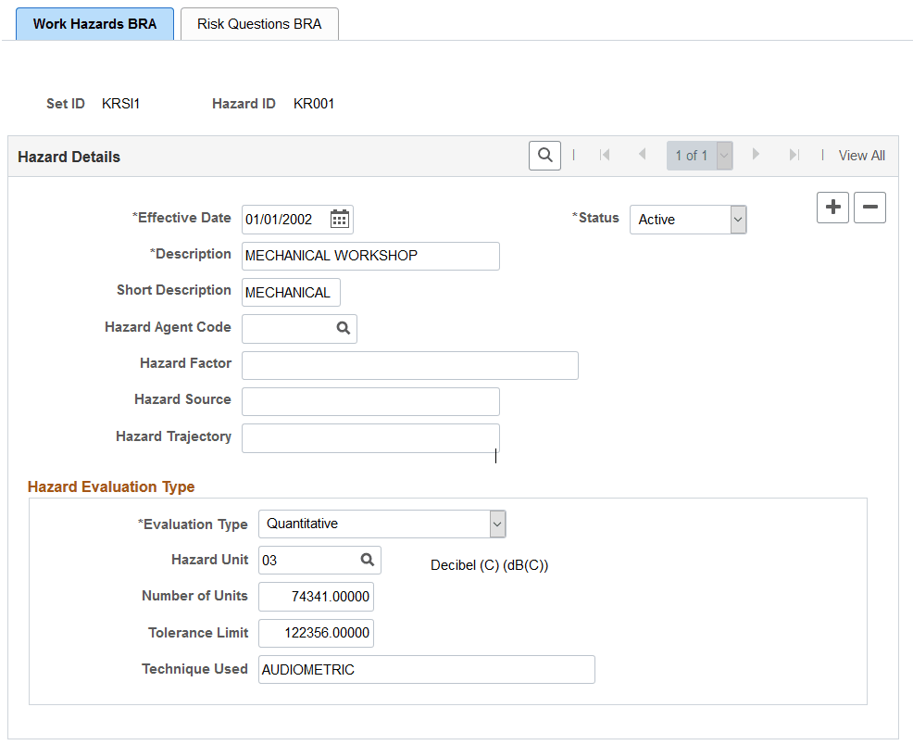Click the Hazard Details search magnifier icon

[x=544, y=156]
